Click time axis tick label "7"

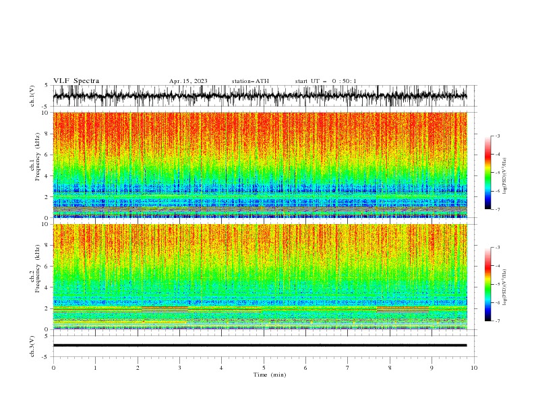pos(348,368)
